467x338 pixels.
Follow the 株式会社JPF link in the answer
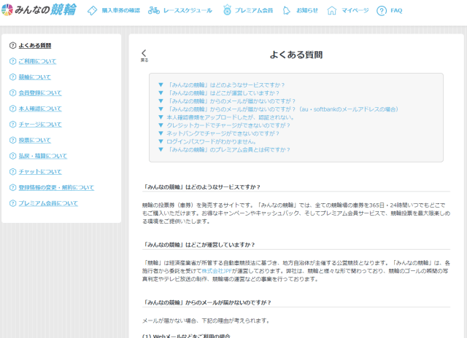(217, 271)
